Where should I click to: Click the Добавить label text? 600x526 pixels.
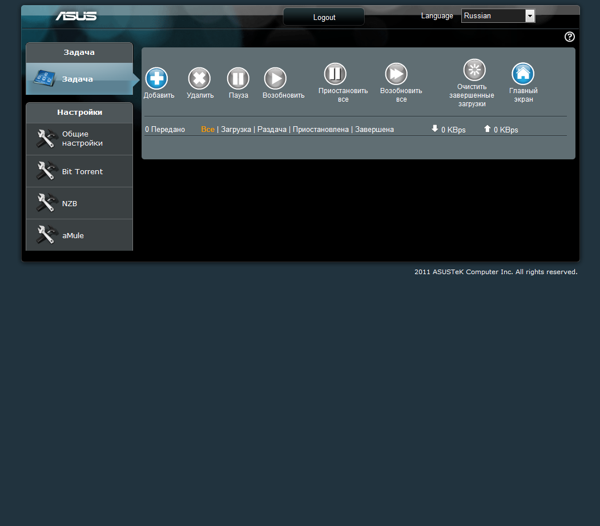click(x=159, y=95)
